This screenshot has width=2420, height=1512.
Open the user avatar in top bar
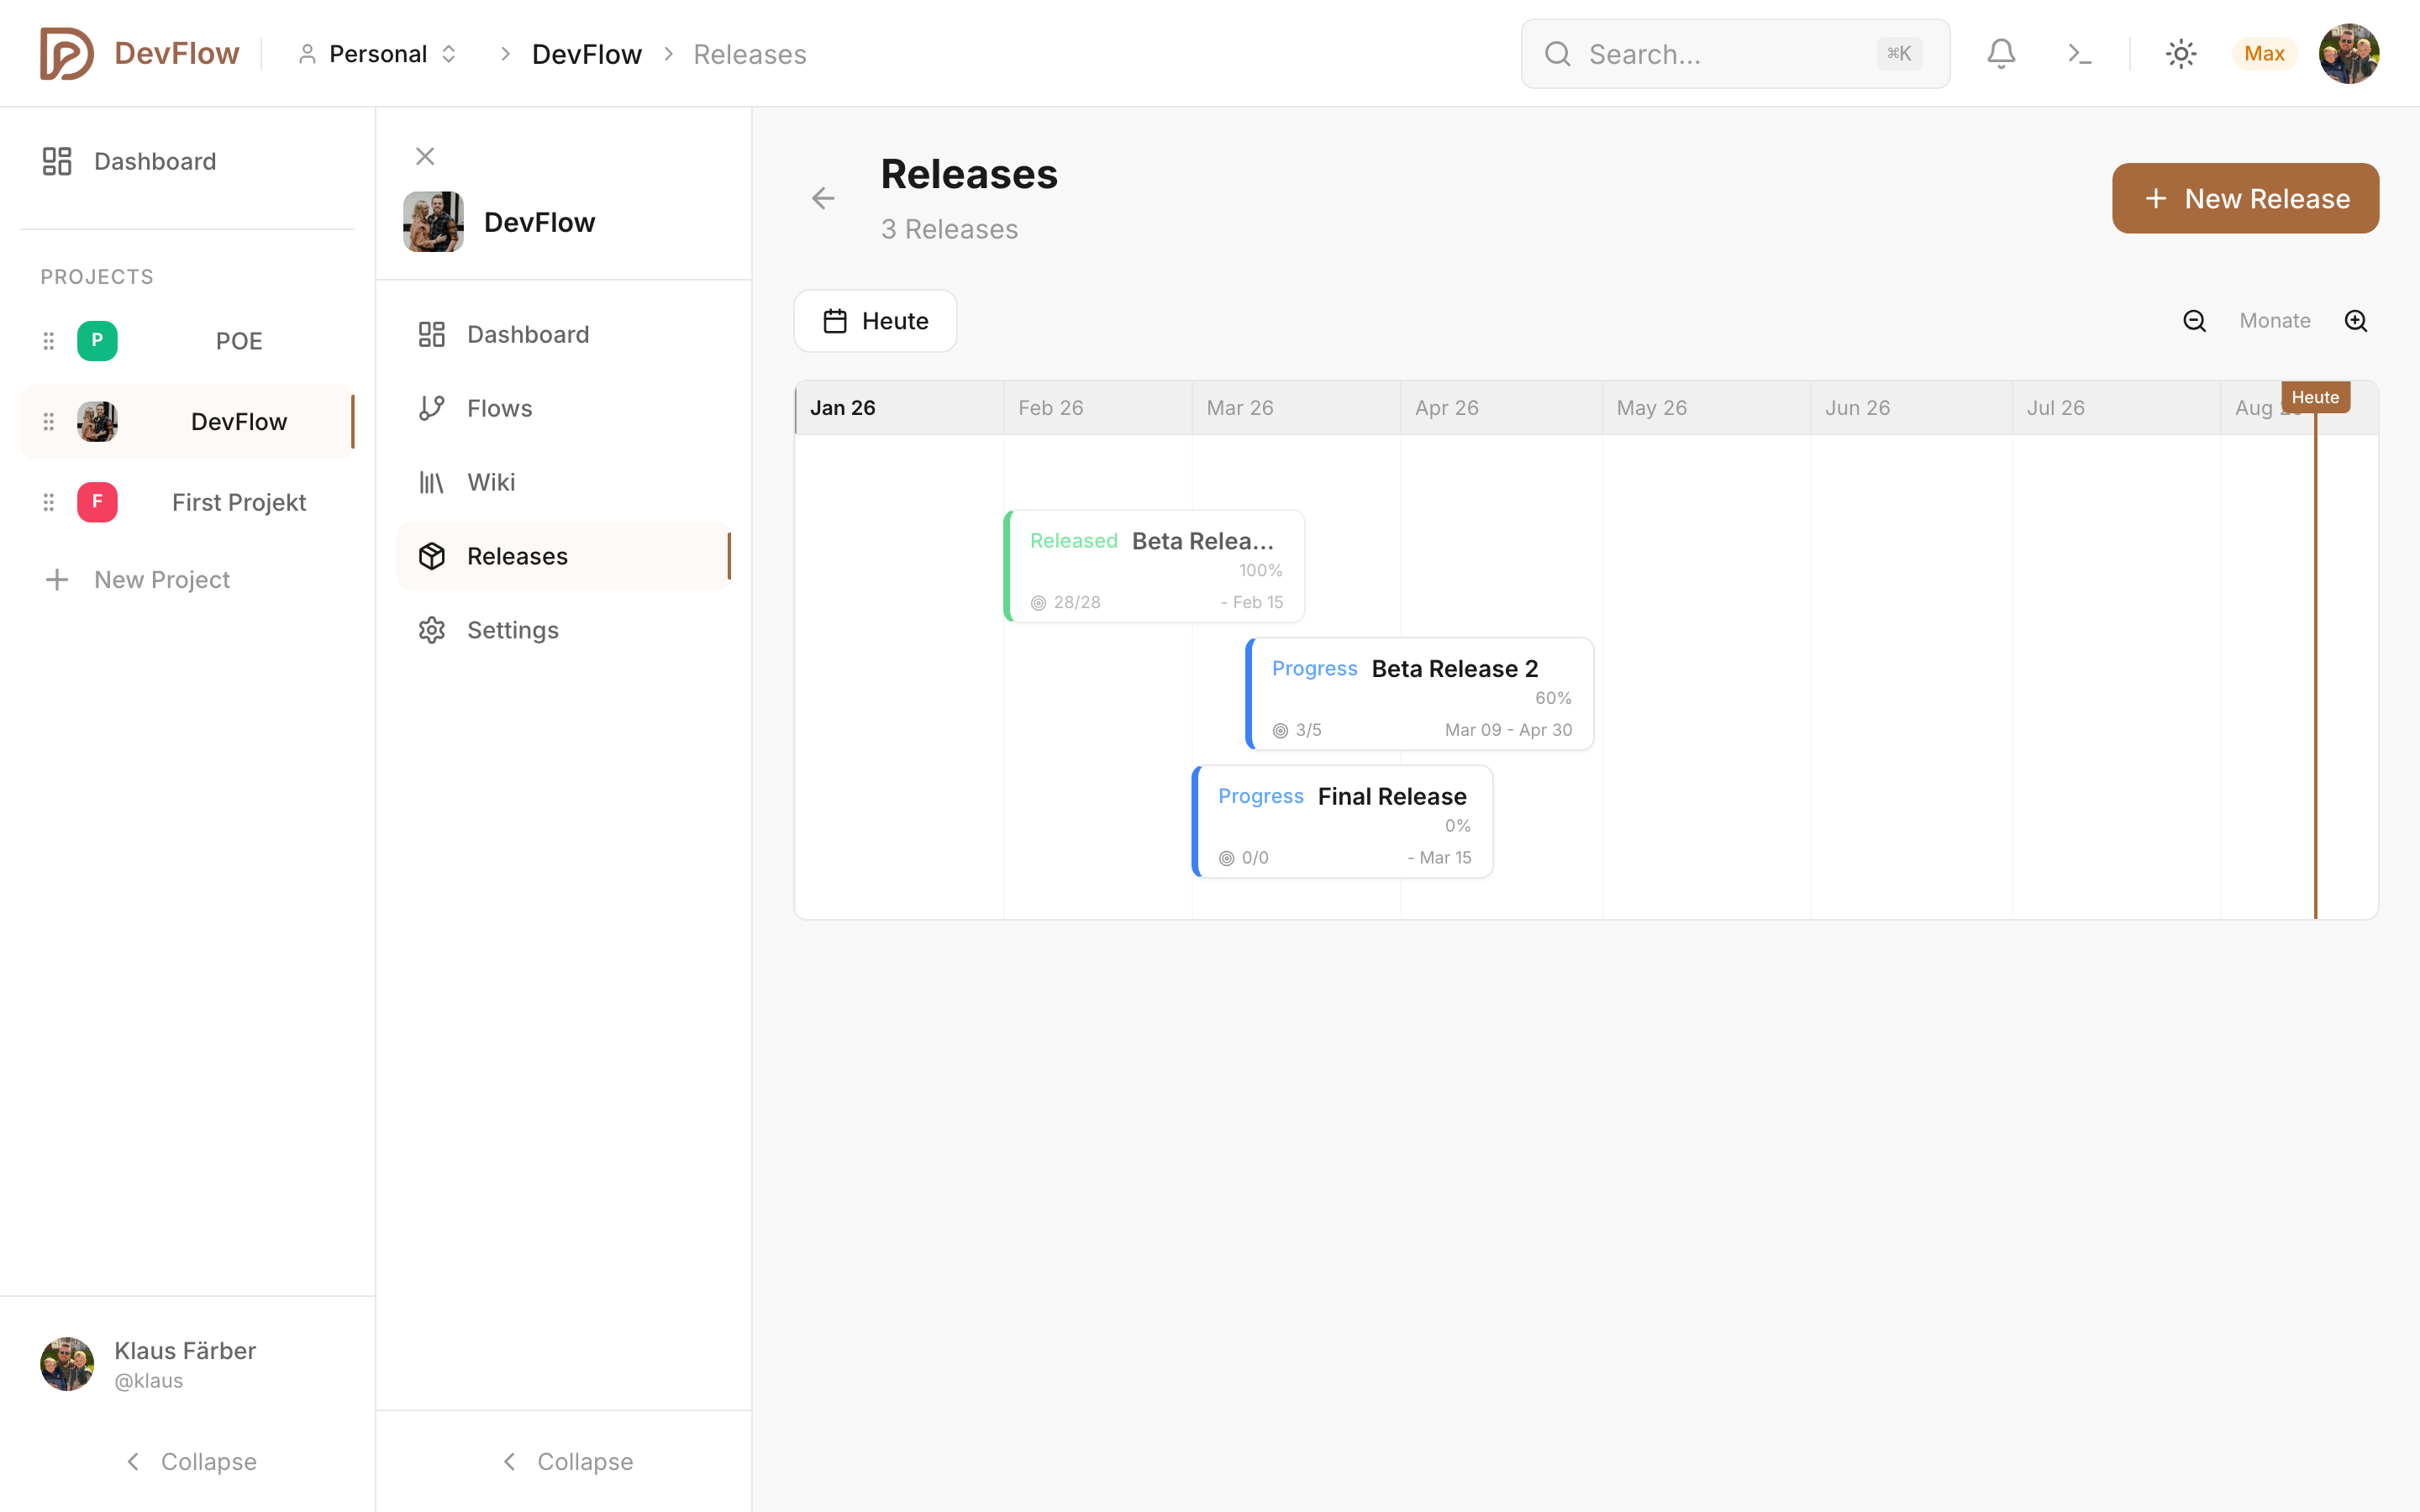point(2348,53)
